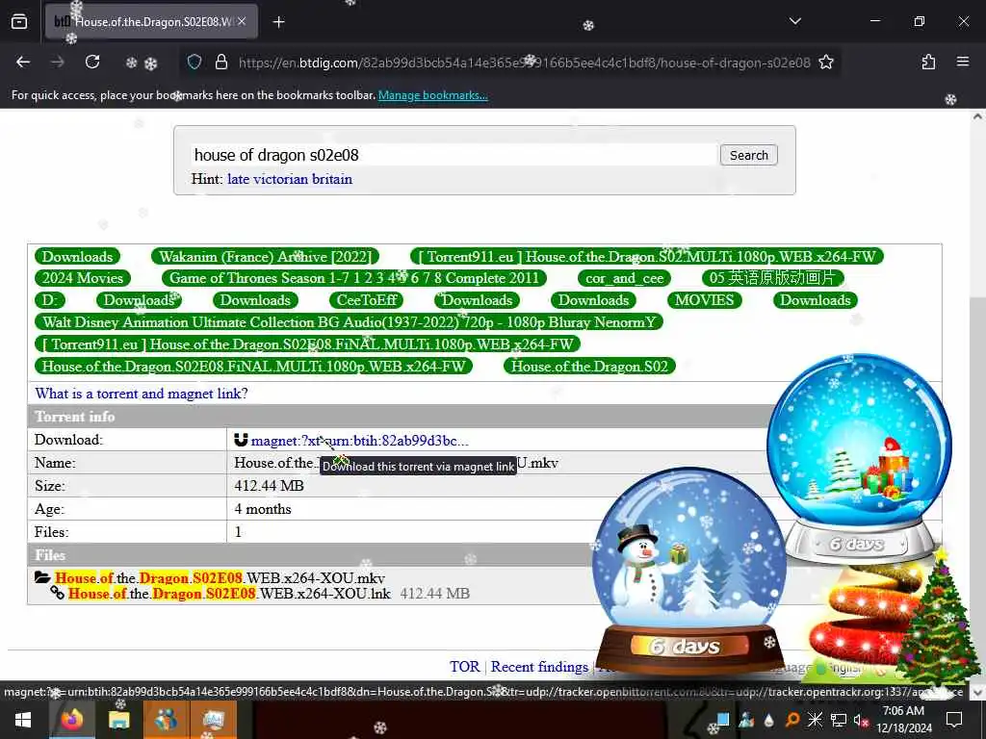Open the MOVIES tag
986x739 pixels.
tap(704, 300)
